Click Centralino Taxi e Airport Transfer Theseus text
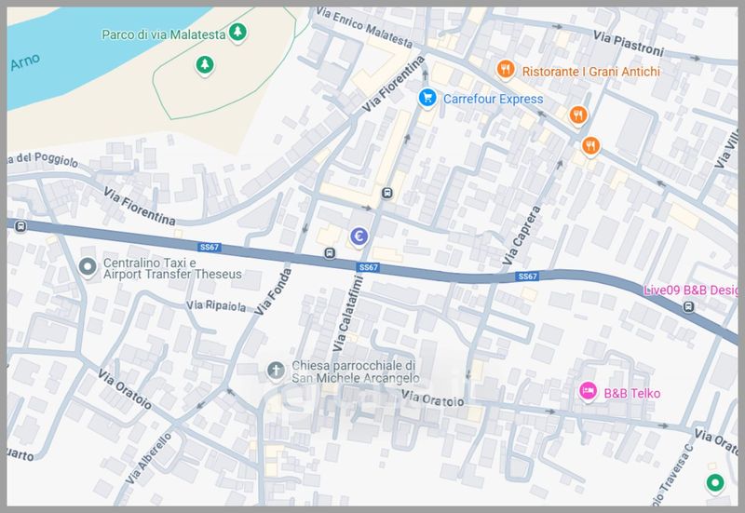This screenshot has width=745, height=513. pos(172,268)
